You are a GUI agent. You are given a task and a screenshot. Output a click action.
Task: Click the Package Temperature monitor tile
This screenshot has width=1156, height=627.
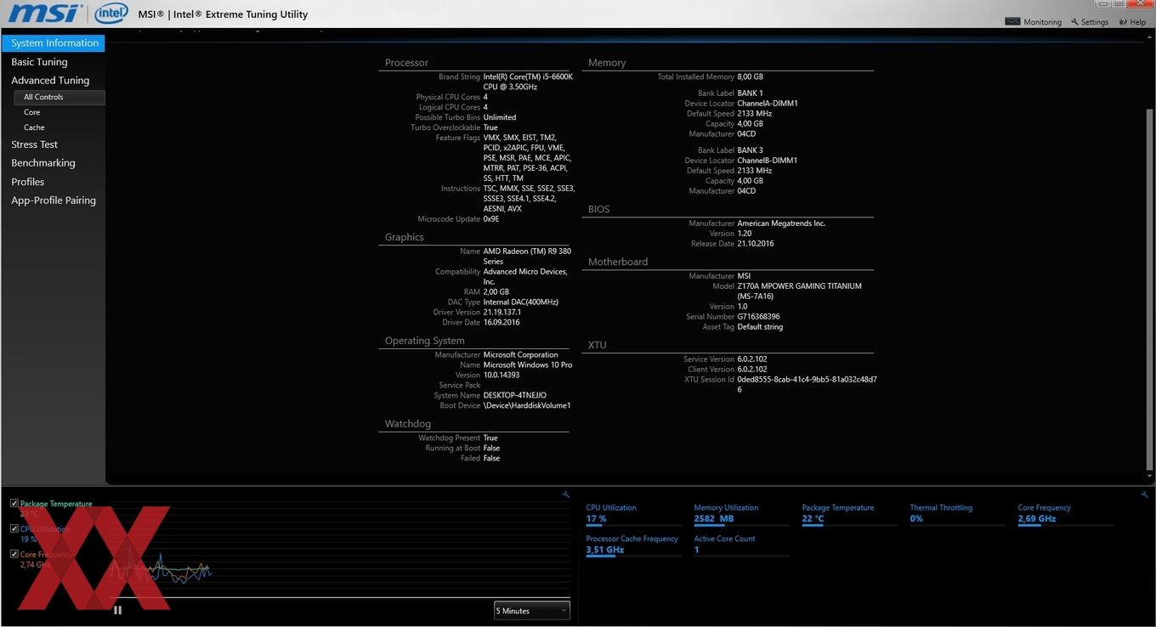[849, 514]
